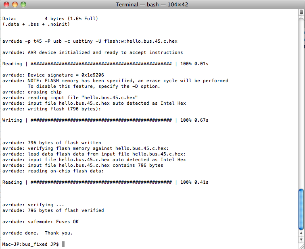
Task: Click the avrdude usbtiny command line
Action: pyautogui.click(x=95, y=41)
